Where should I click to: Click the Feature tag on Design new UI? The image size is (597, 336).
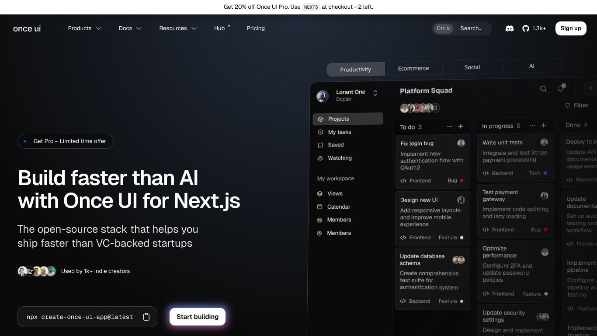(x=451, y=238)
